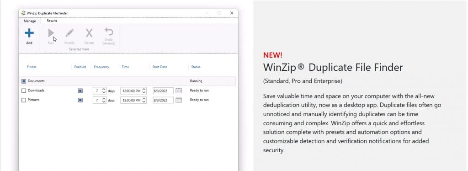Minimize the Duplicate File Finder window
The image size is (468, 171).
coord(206,13)
